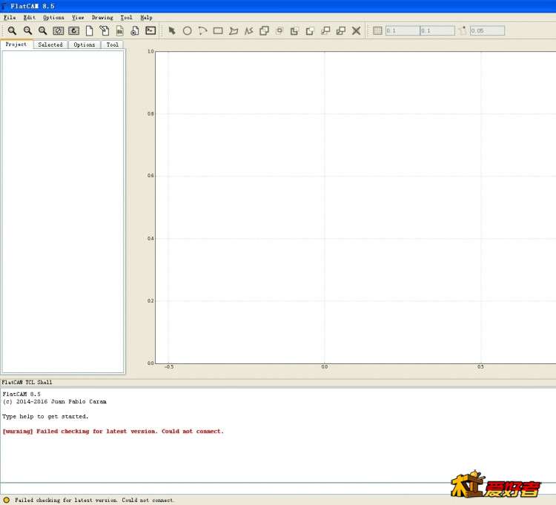Click the Cut Path icon
The height and width of the screenshot is (505, 556).
(x=310, y=31)
